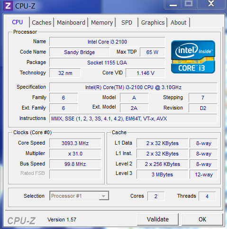The height and width of the screenshot is (229, 227).
Task: Open the Processor #1 selection dropdown
Action: pyautogui.click(x=79, y=196)
